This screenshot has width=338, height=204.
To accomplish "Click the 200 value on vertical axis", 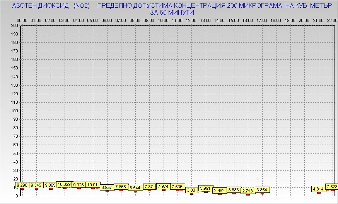I will click(x=14, y=25).
